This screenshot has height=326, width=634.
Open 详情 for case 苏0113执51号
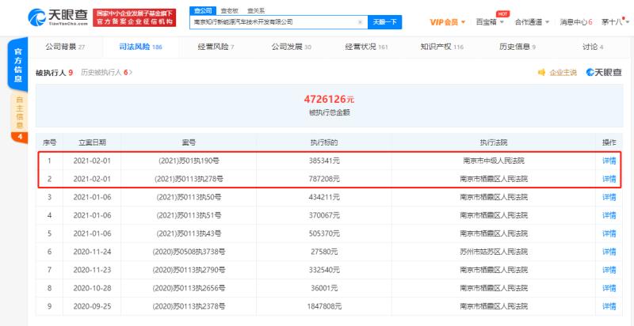click(x=609, y=215)
